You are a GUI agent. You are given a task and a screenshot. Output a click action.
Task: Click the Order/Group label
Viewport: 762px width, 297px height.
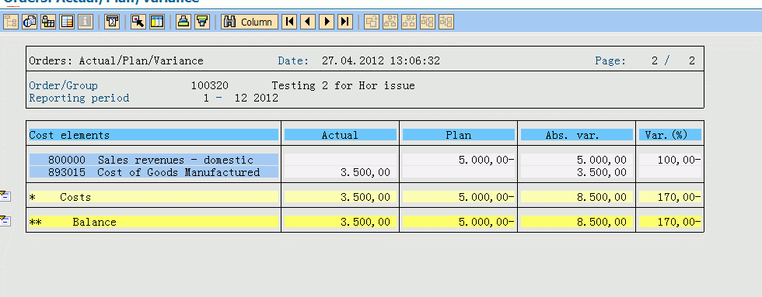(63, 86)
